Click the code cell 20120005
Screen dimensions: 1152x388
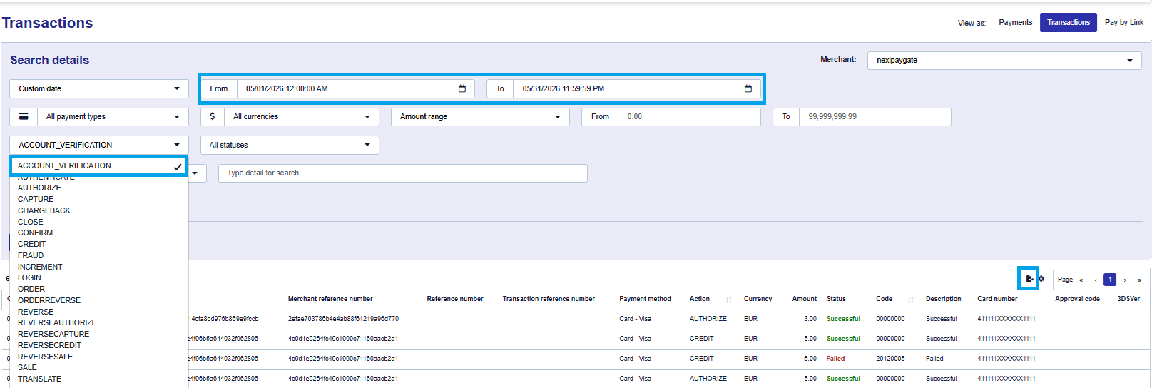(890, 359)
